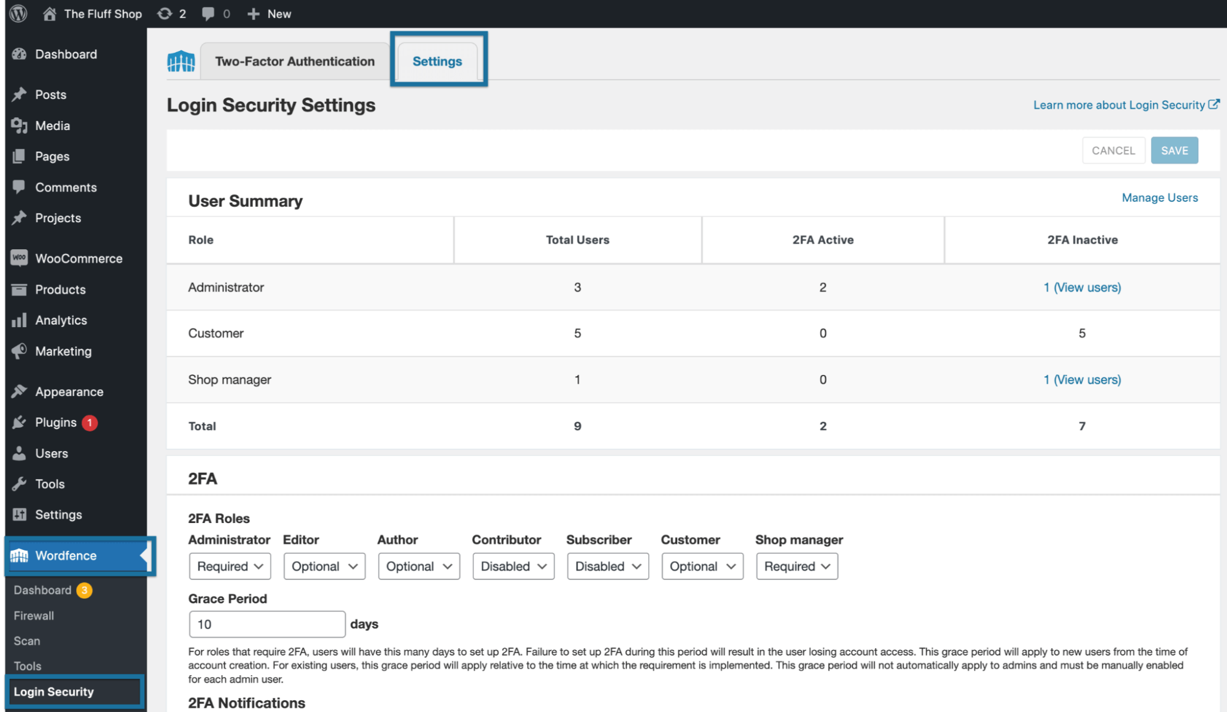
Task: Click the Wordfence logo beside tabs
Action: tap(181, 61)
